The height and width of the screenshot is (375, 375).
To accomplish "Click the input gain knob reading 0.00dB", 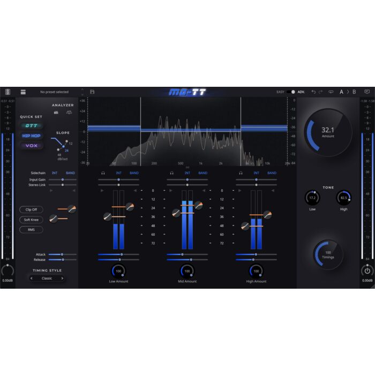I will coord(7,271).
